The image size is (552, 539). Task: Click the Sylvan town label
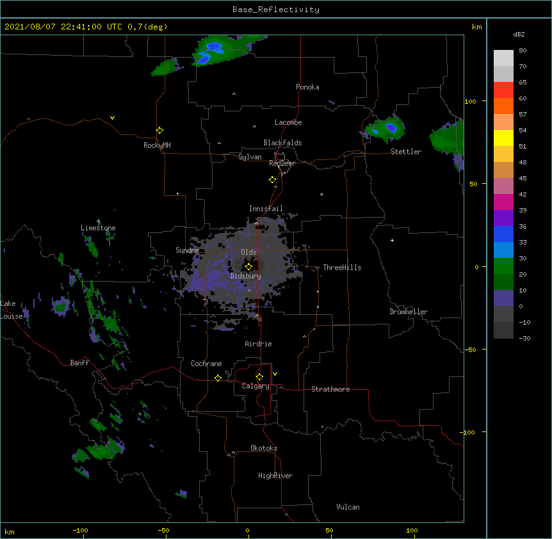[250, 157]
